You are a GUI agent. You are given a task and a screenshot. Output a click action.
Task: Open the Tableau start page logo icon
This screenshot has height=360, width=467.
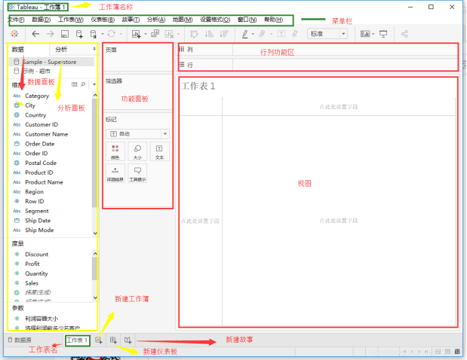point(14,34)
